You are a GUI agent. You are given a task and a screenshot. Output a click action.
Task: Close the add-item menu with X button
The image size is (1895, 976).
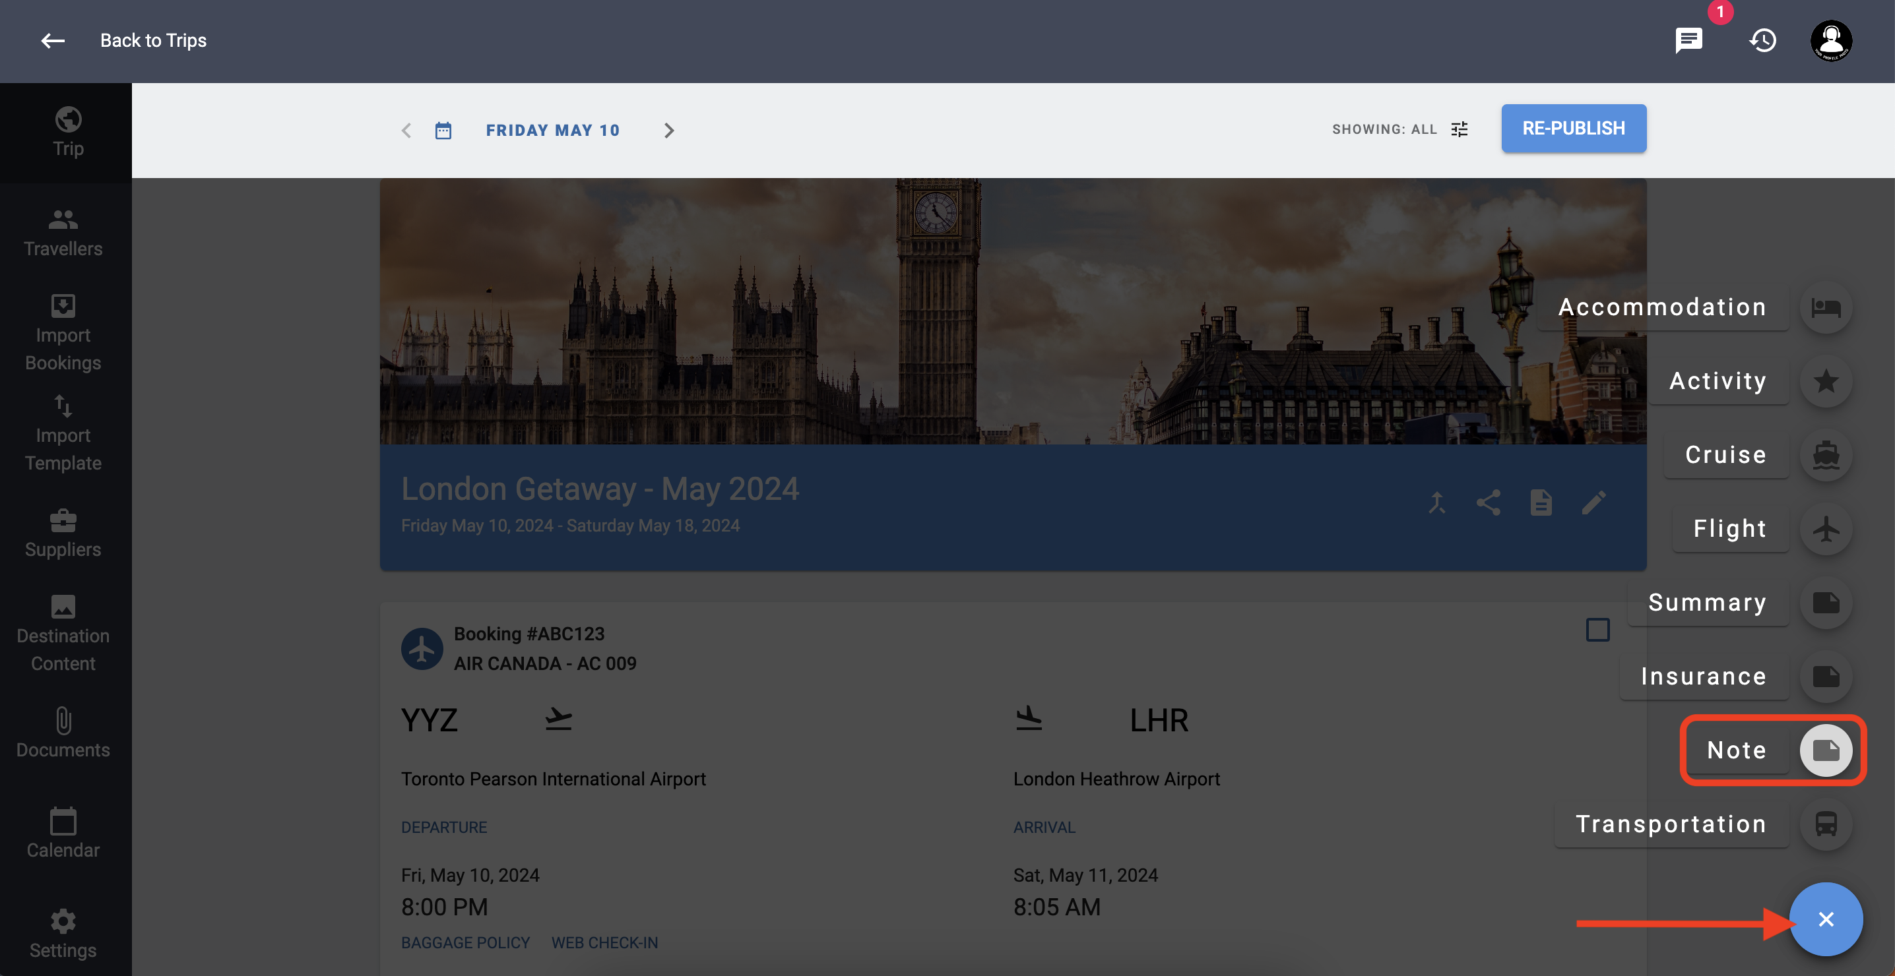(1826, 919)
